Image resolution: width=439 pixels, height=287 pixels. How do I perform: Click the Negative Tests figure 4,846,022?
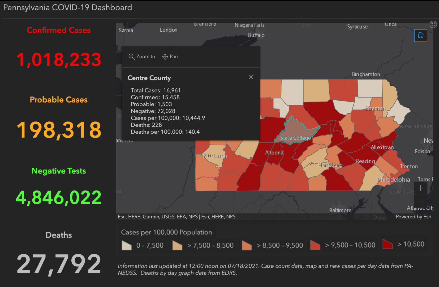click(x=58, y=197)
